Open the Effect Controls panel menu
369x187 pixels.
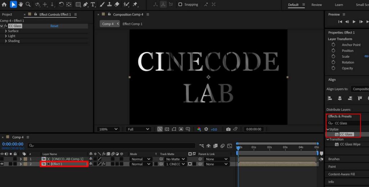[x=75, y=14]
